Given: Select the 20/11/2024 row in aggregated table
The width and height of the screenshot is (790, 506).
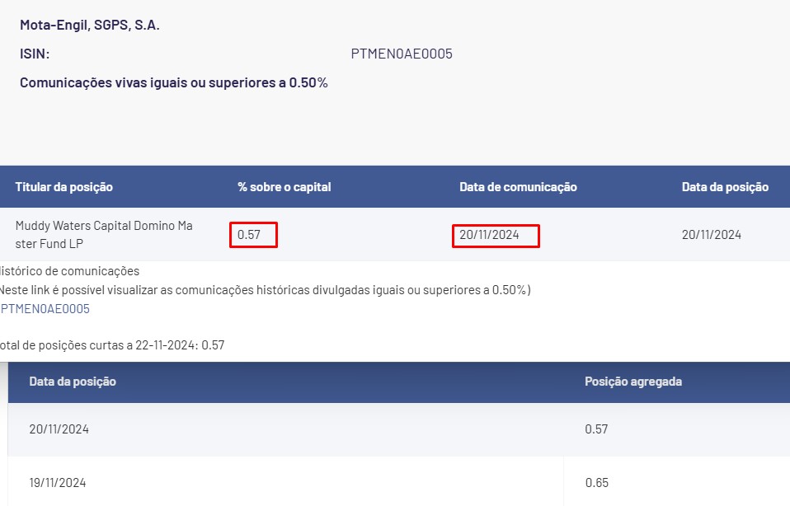Looking at the screenshot, I should pos(59,429).
